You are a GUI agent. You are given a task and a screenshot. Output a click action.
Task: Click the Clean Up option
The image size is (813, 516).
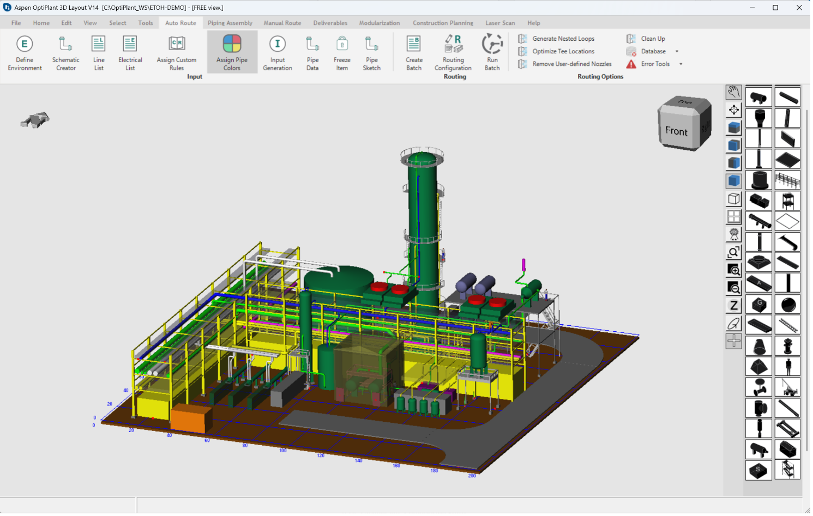pyautogui.click(x=646, y=39)
